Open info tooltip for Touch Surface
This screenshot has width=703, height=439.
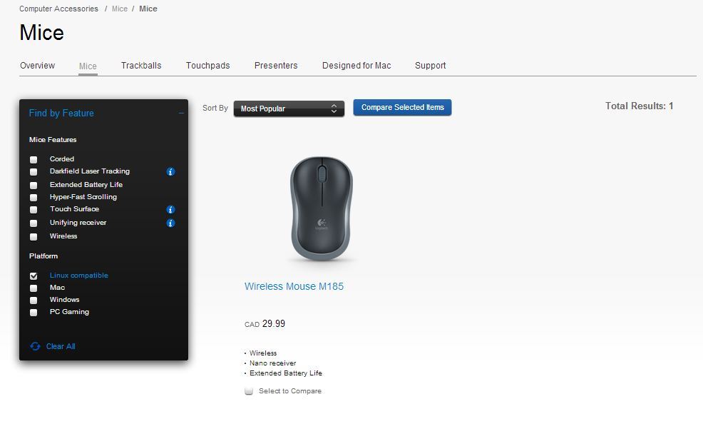coord(170,209)
